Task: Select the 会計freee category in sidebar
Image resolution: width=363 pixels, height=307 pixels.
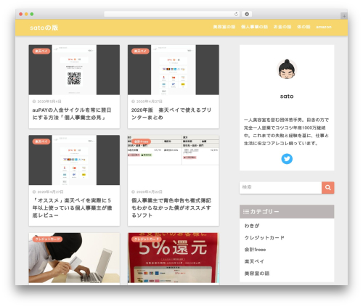Action: 255,250
